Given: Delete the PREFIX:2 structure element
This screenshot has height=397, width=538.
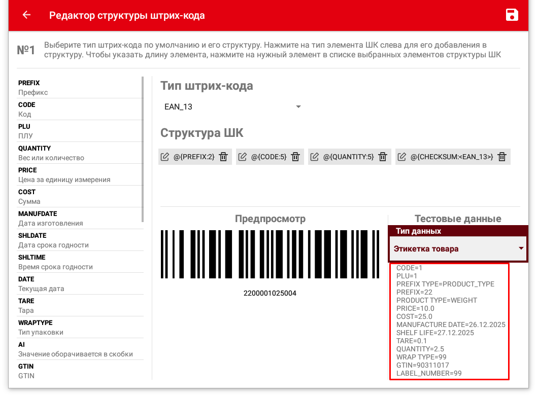Looking at the screenshot, I should click(223, 157).
